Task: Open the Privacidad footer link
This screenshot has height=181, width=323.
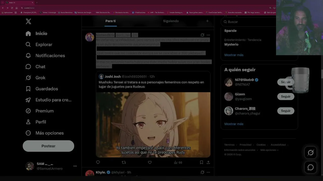Action: point(245,145)
